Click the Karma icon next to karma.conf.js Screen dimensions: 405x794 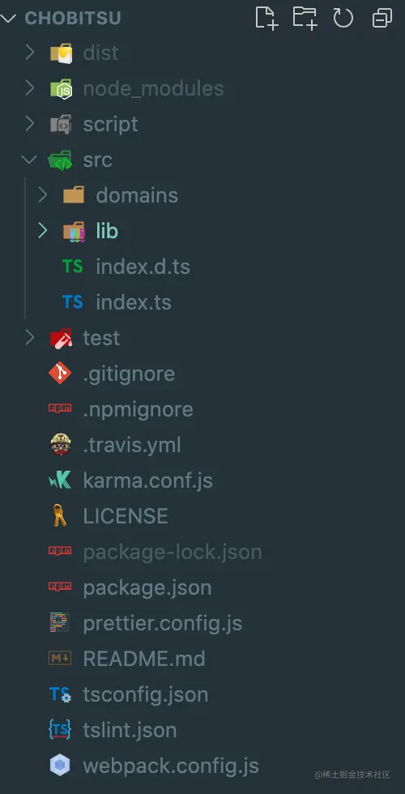pyautogui.click(x=60, y=480)
